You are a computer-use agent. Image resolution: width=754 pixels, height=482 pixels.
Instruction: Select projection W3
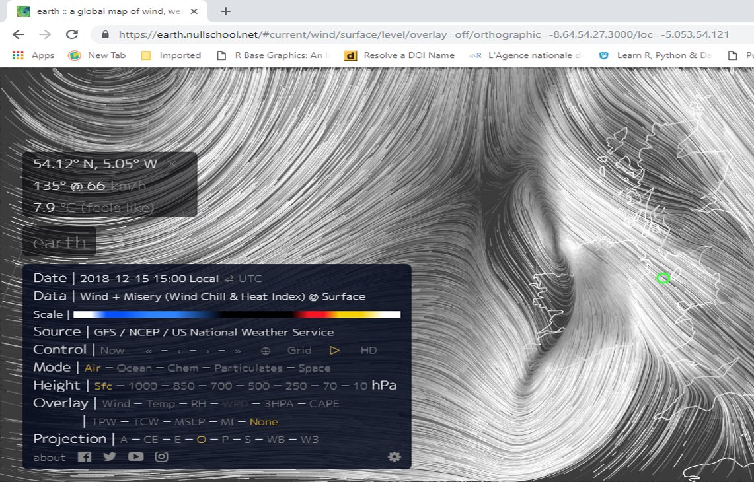(310, 440)
